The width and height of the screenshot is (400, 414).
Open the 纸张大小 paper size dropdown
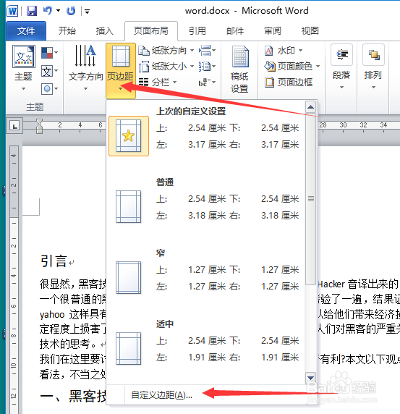(x=166, y=67)
